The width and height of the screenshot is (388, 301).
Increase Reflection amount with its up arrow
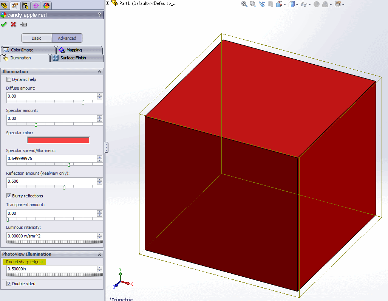click(x=100, y=180)
